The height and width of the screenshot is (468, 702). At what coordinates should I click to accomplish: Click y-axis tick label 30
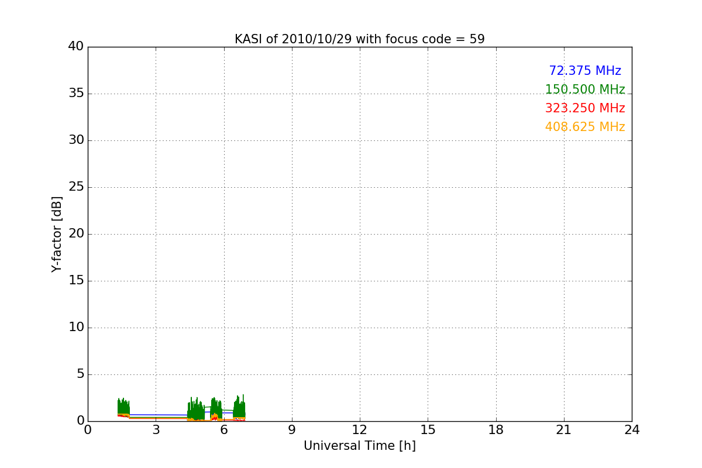coord(76,140)
